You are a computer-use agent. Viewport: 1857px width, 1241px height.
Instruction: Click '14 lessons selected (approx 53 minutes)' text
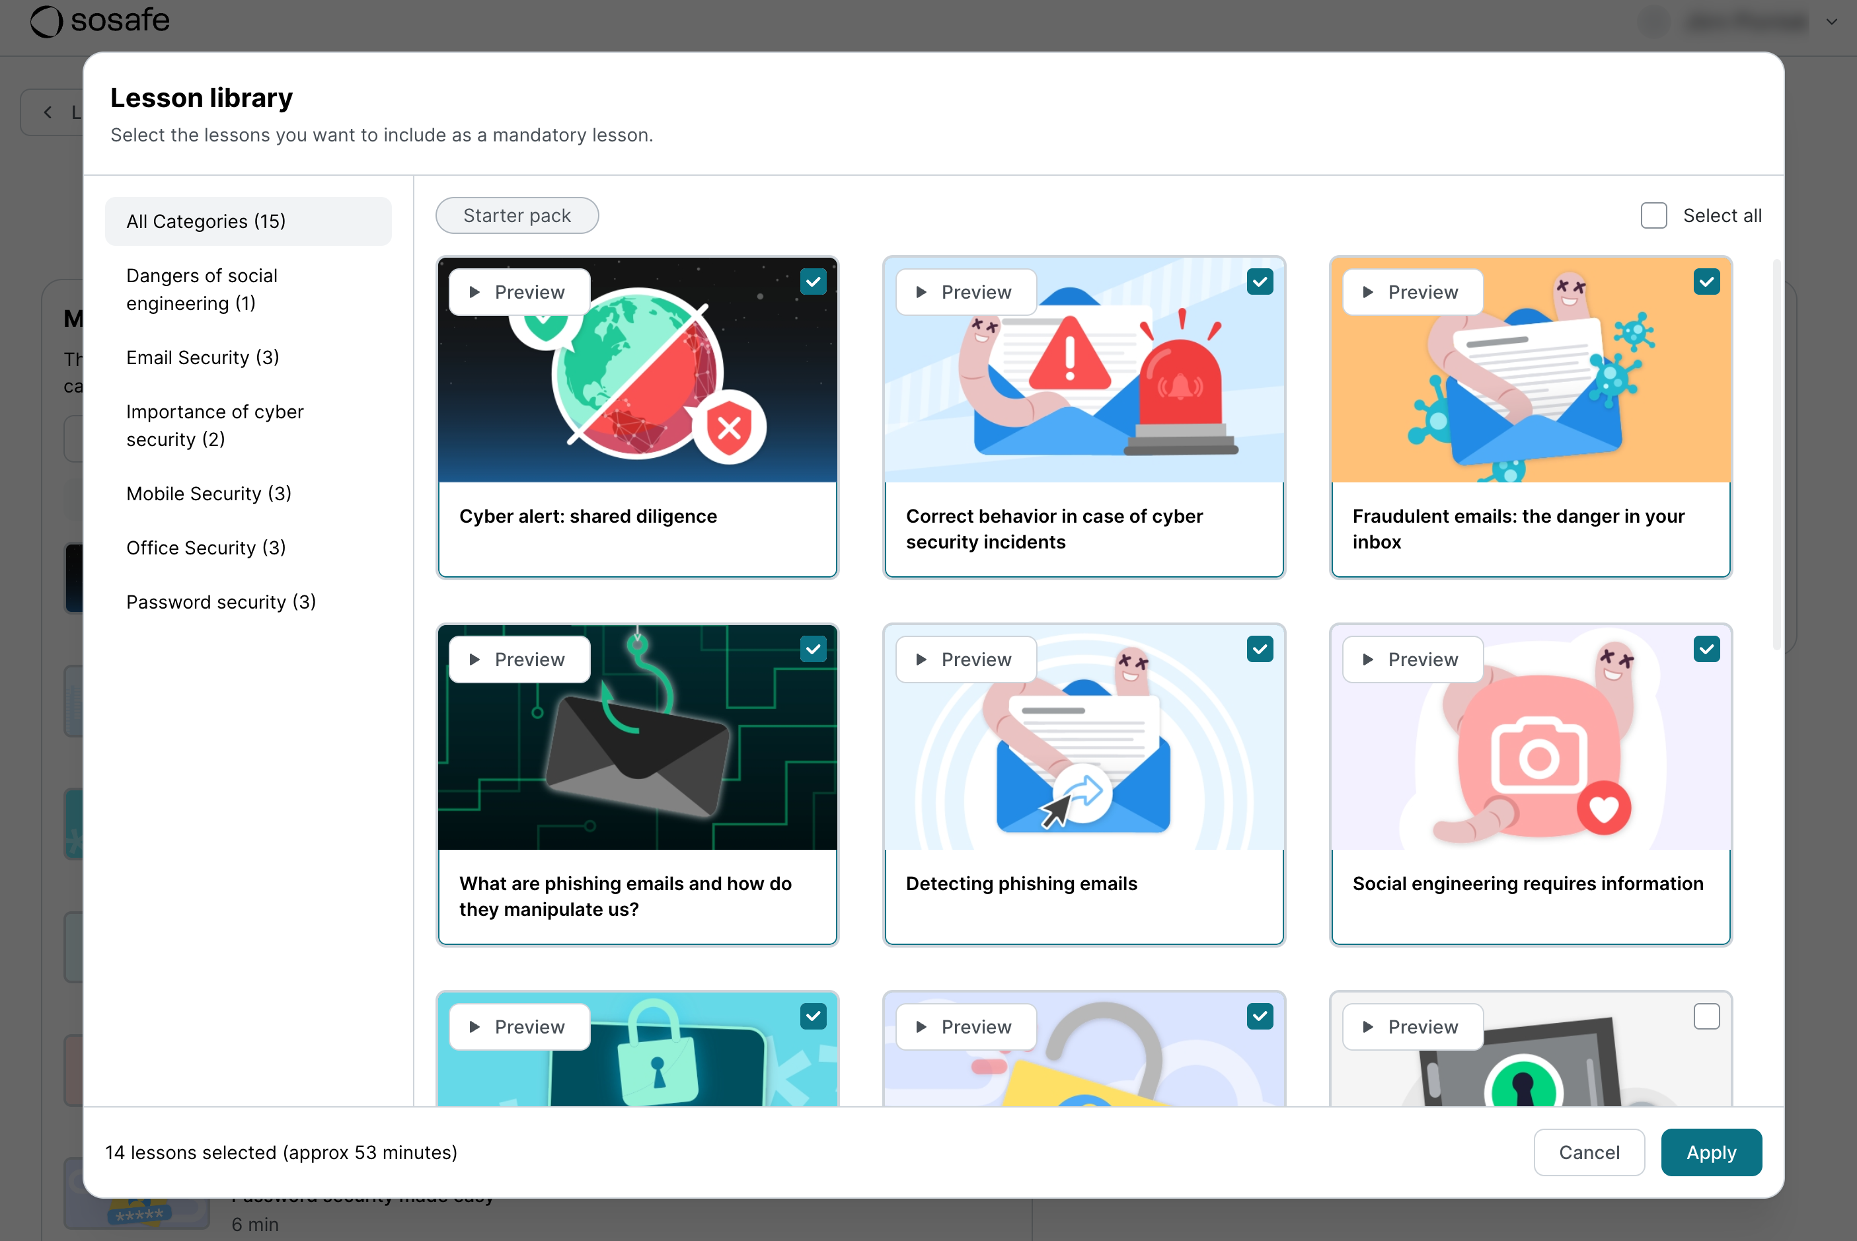281,1152
